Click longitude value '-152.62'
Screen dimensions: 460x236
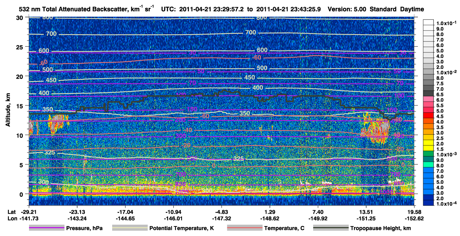pyautogui.click(x=414, y=218)
